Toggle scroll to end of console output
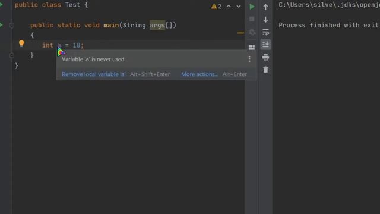 coord(265,45)
